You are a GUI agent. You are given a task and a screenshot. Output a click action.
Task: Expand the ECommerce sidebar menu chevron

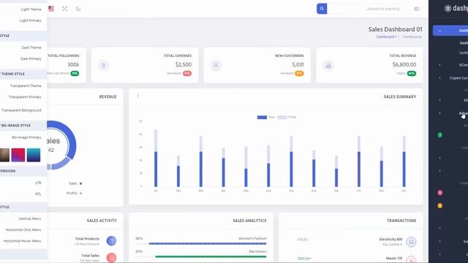(439, 65)
